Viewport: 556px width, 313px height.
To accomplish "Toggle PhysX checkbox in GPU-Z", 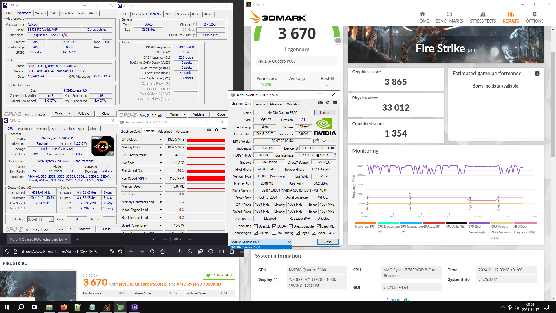I will click(298, 233).
